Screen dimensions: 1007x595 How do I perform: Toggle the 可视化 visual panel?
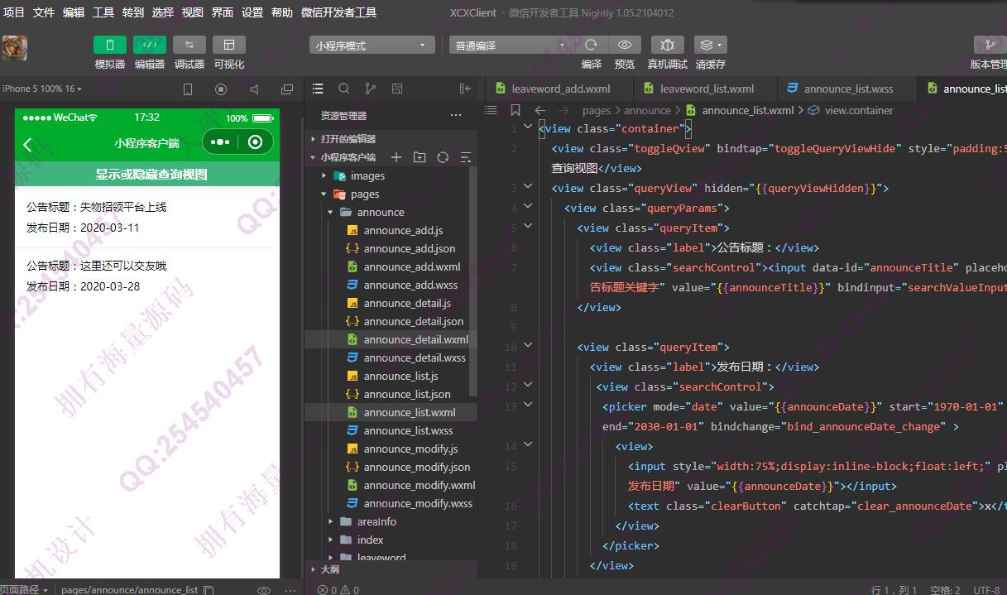click(229, 45)
